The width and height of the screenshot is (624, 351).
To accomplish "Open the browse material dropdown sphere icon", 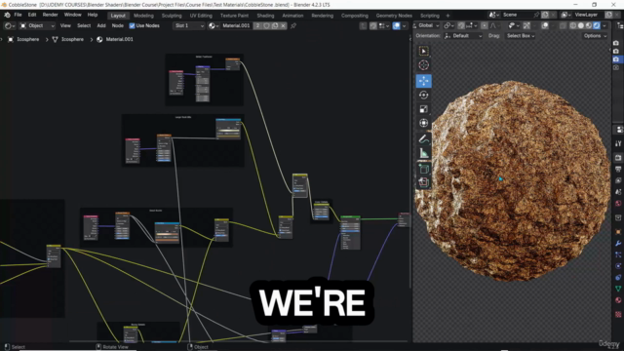I will pos(214,26).
